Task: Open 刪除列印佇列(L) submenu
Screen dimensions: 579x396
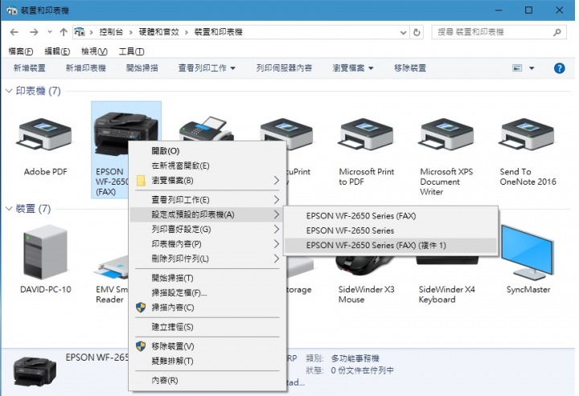Action: [206, 259]
